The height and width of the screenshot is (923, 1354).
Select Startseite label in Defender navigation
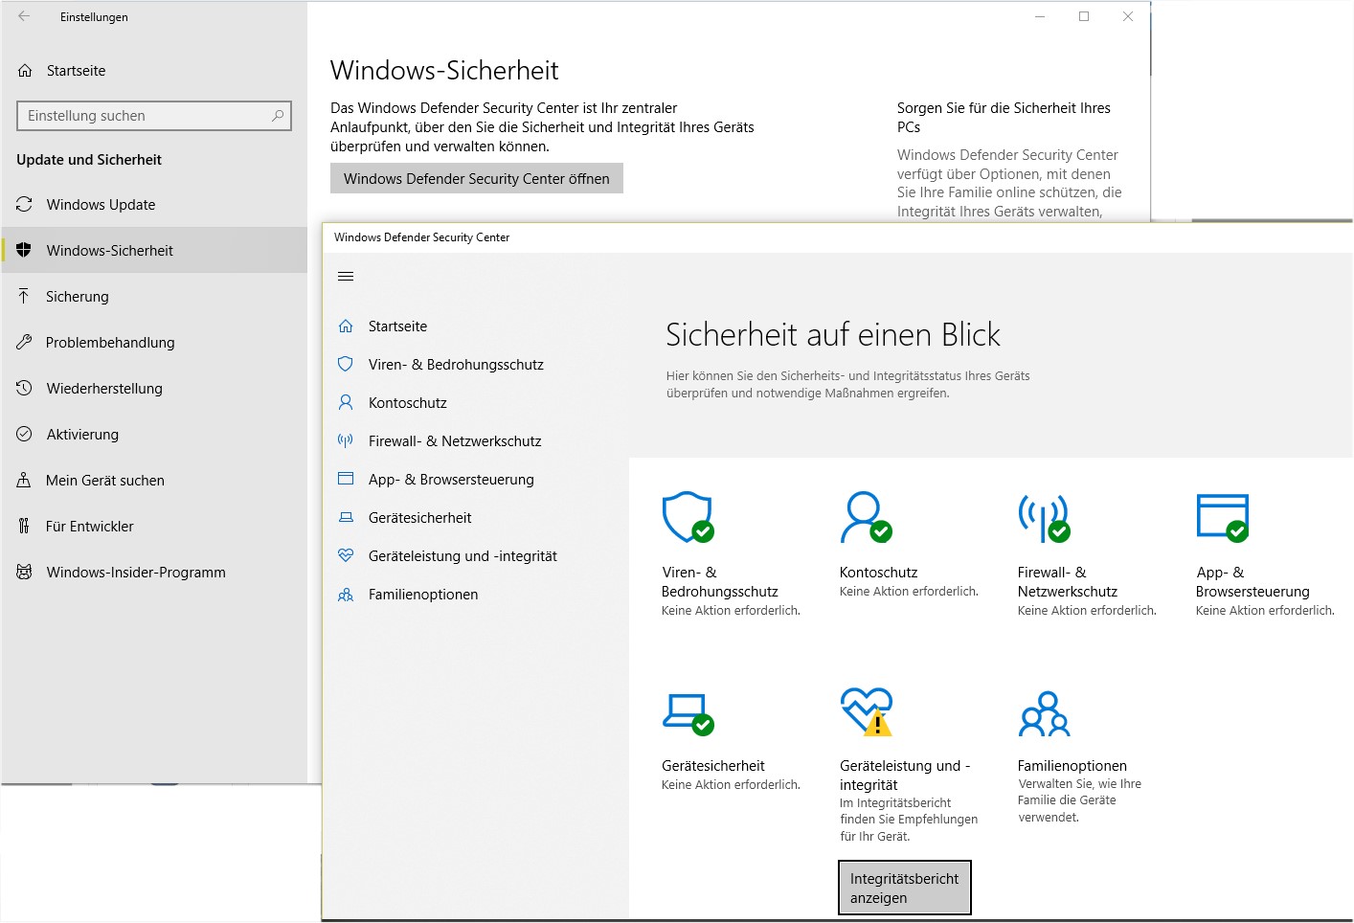point(398,326)
